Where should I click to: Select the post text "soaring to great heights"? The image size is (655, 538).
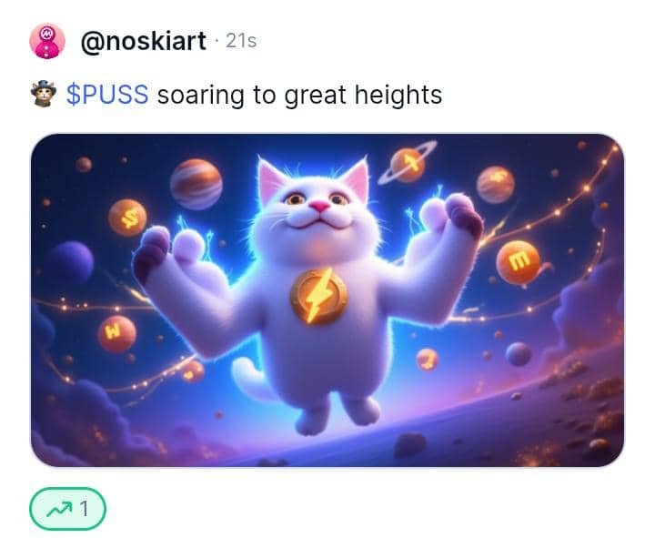[299, 96]
